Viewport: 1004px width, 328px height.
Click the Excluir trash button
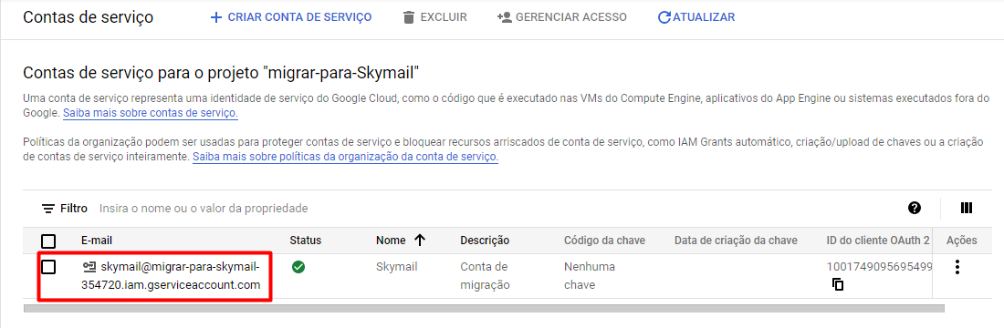[x=434, y=17]
